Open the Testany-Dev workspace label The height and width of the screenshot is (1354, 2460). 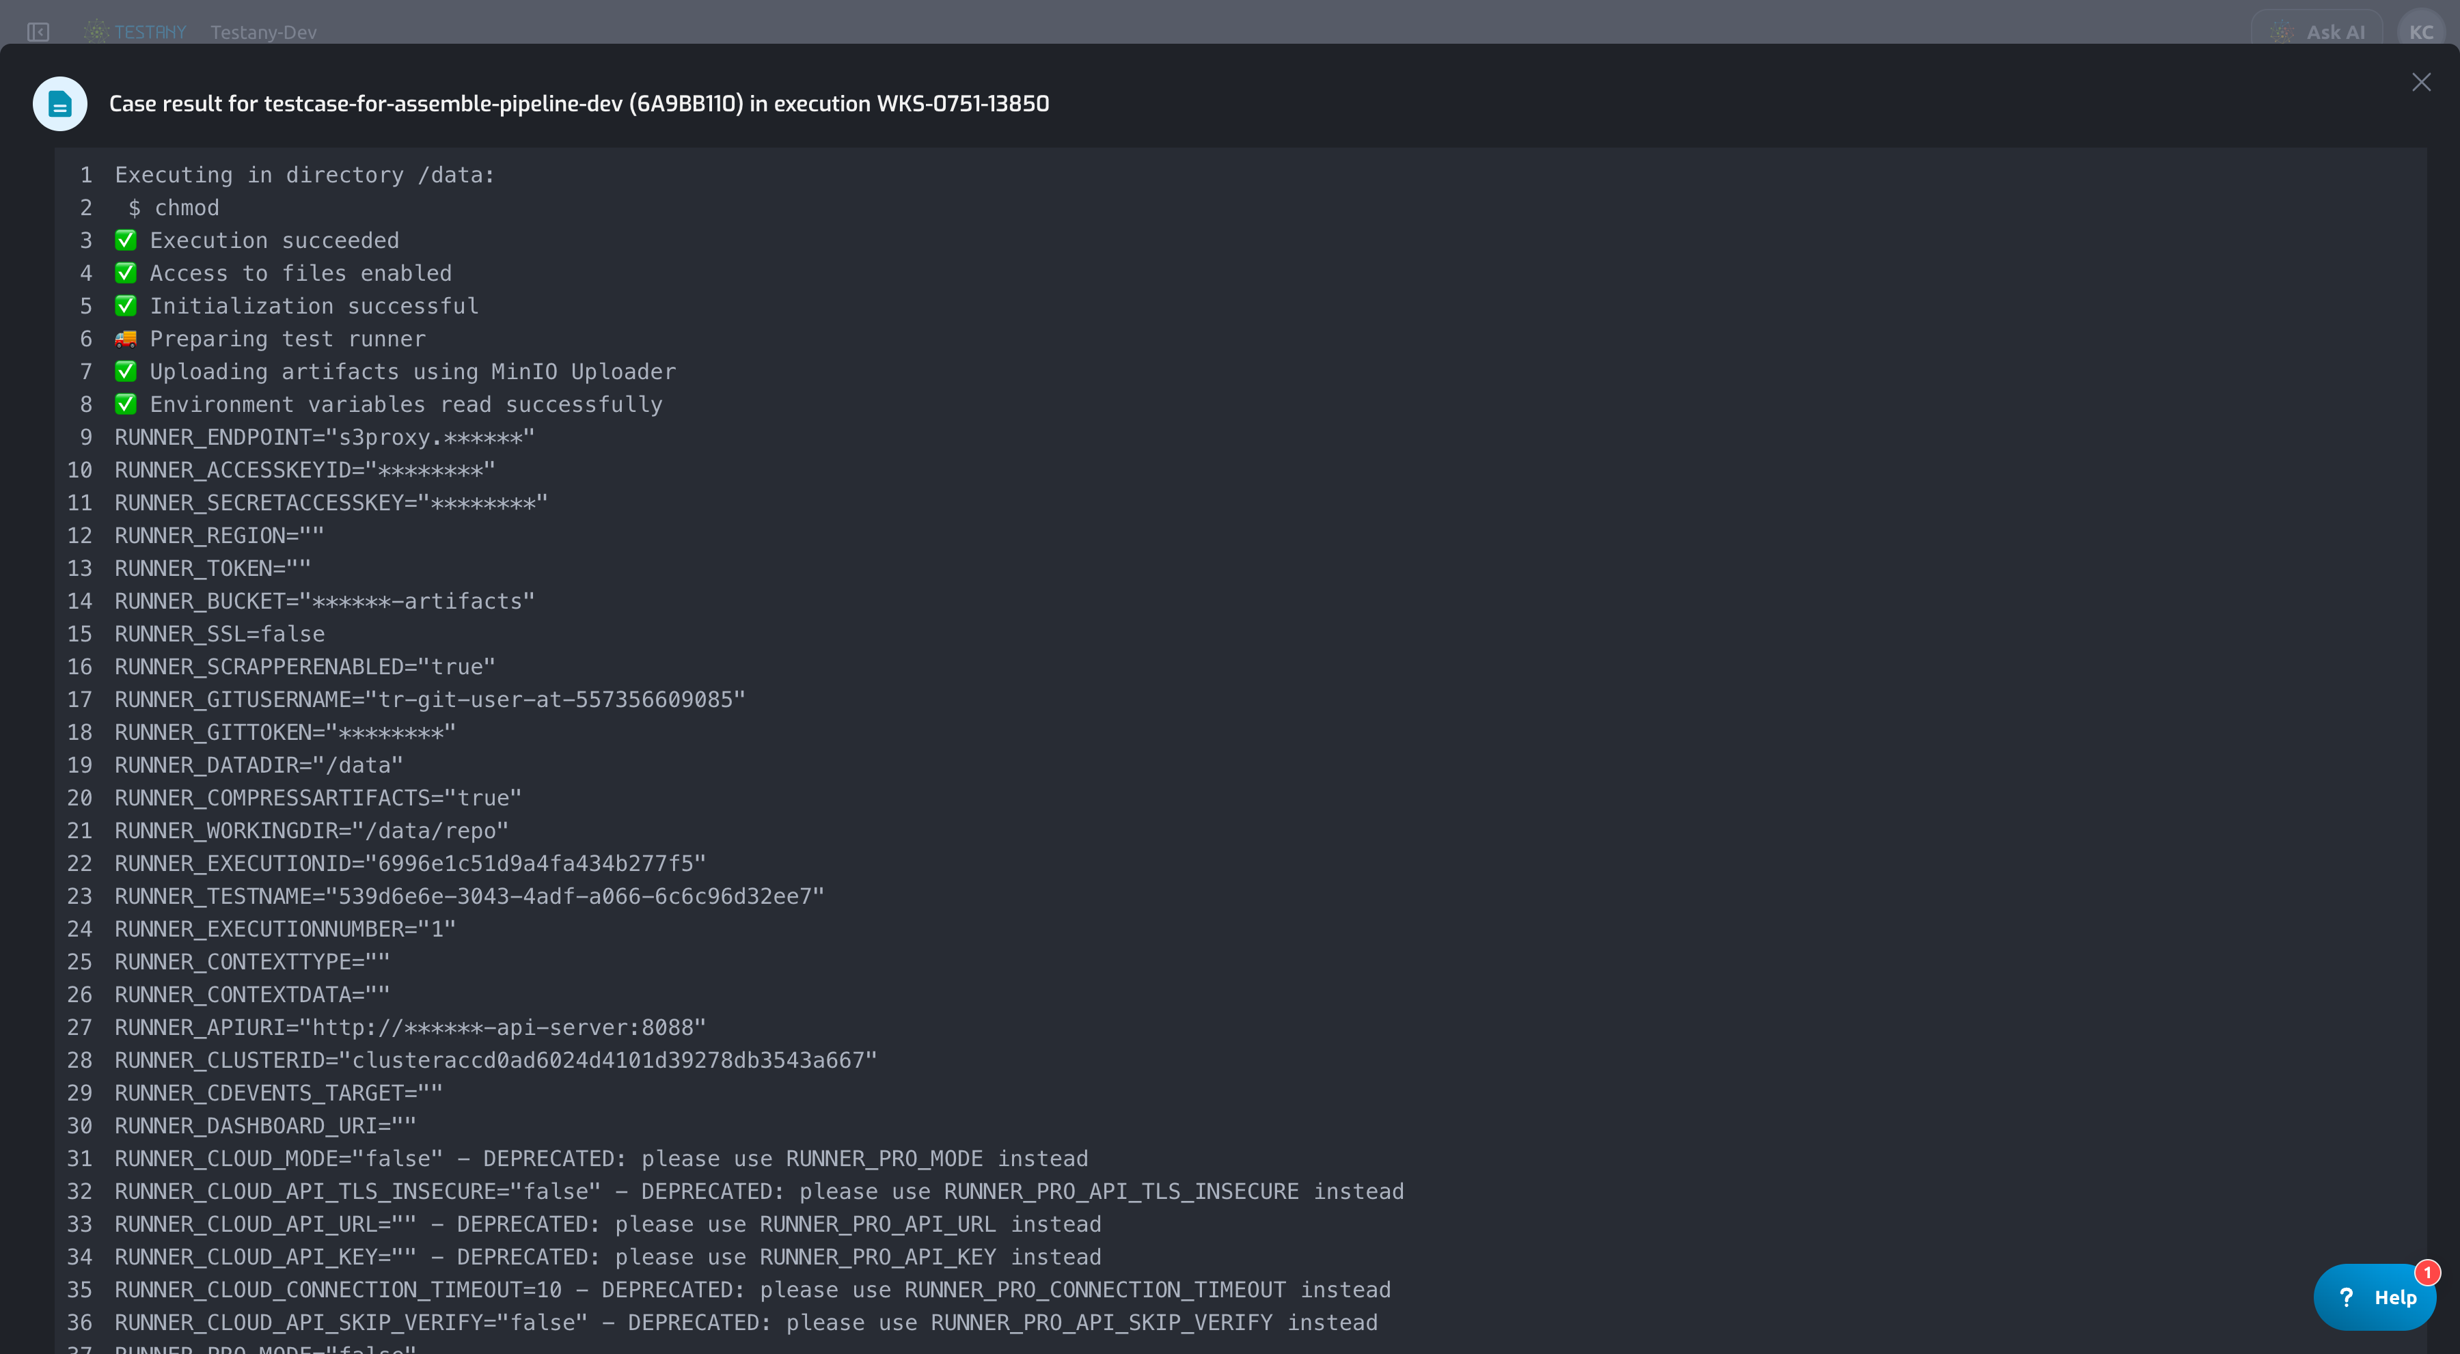click(x=264, y=31)
